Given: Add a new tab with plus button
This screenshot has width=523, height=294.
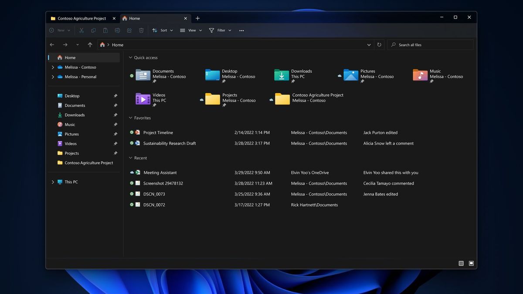Looking at the screenshot, I should point(197,18).
